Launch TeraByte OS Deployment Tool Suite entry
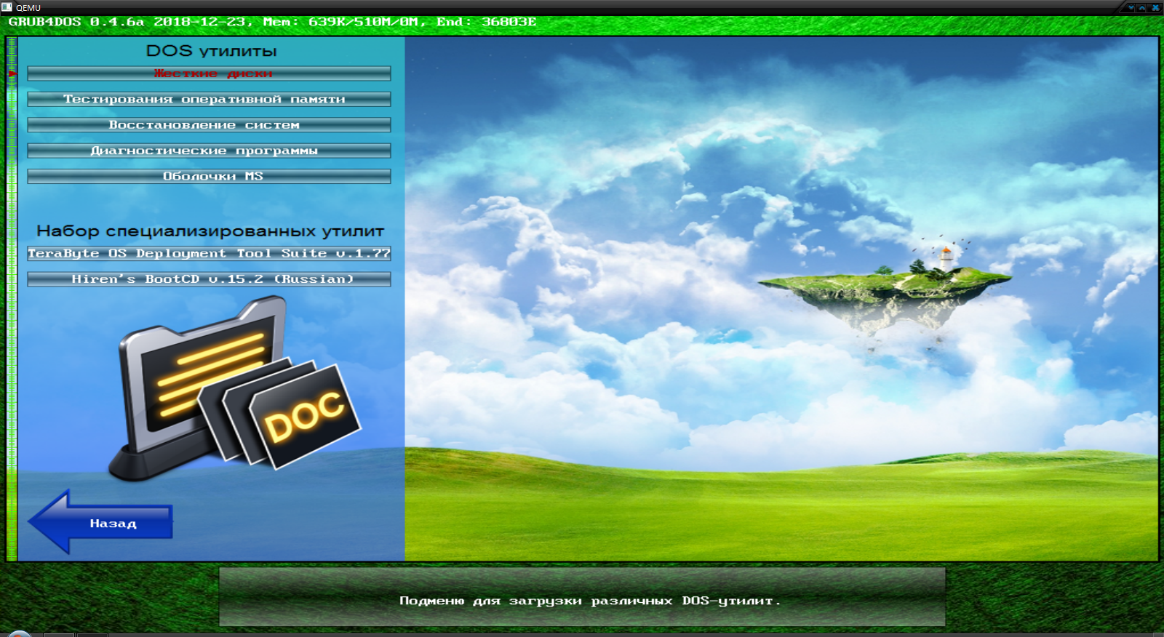The image size is (1164, 637). point(209,253)
